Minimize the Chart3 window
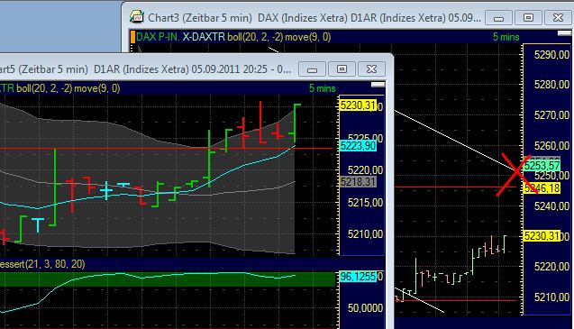 click(x=498, y=18)
